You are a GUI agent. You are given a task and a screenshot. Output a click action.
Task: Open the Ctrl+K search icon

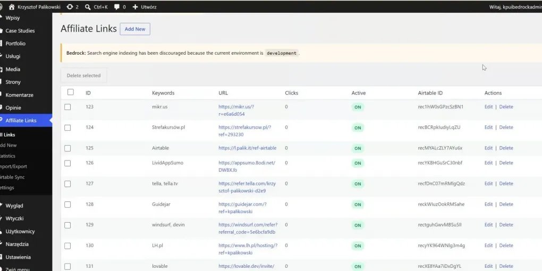[x=88, y=6]
